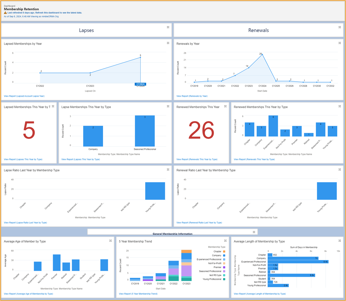Expand the Lapsed Memberships by Year chart
The width and height of the screenshot is (346, 301).
click(x=168, y=43)
